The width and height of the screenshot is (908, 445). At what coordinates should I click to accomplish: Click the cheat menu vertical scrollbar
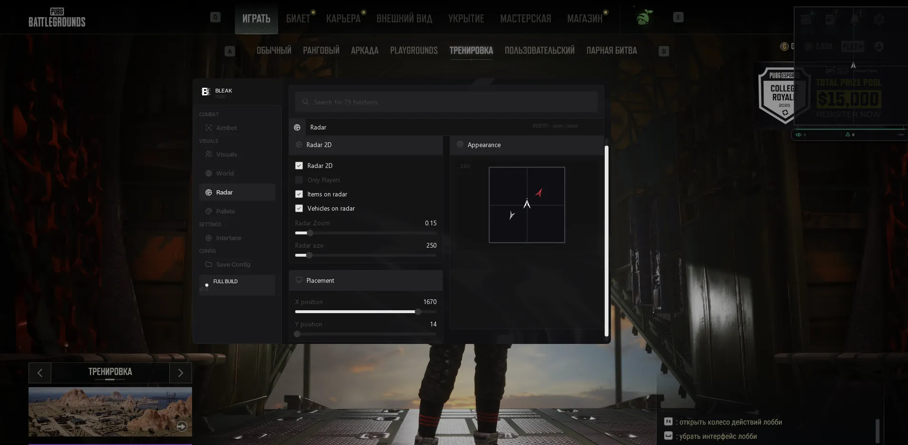point(607,241)
